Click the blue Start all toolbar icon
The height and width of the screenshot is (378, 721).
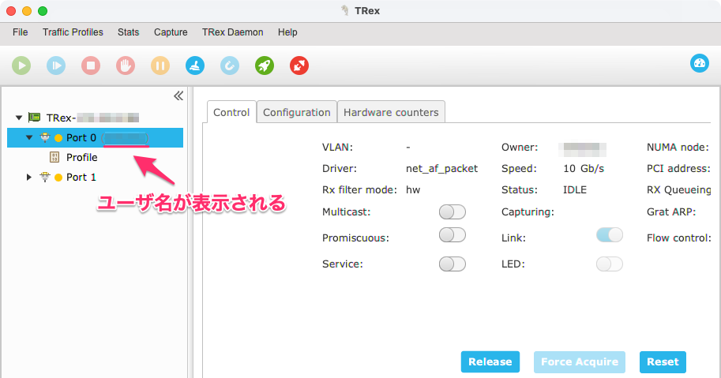[56, 65]
